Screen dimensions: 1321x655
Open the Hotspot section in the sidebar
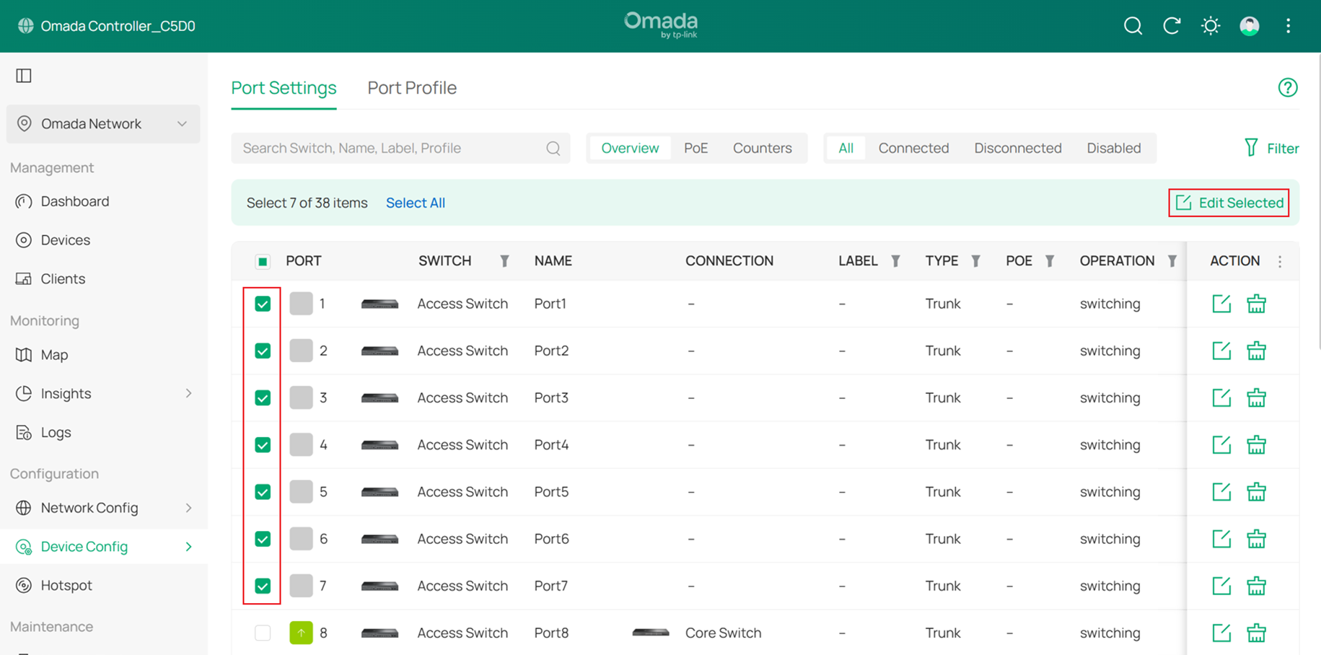tap(66, 585)
